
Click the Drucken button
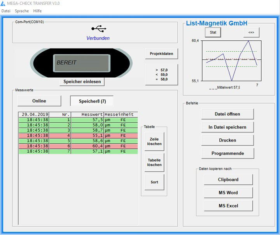(x=227, y=140)
